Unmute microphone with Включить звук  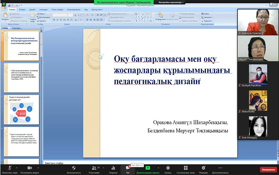[10, 168]
